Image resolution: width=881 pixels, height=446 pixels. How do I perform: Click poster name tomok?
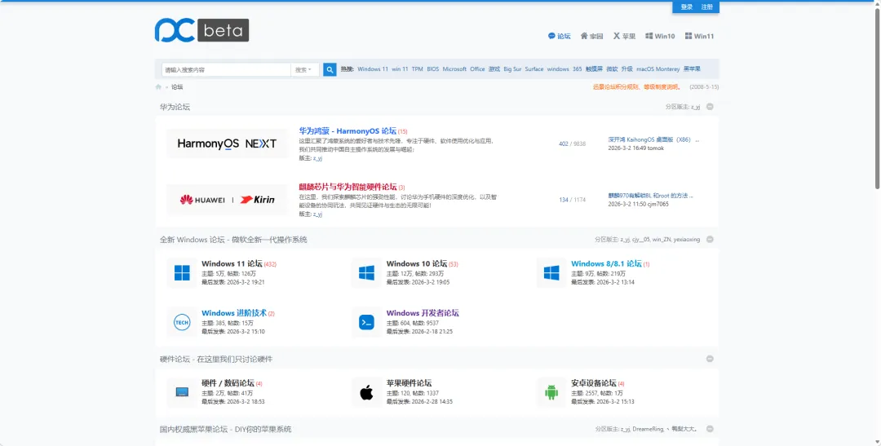656,148
